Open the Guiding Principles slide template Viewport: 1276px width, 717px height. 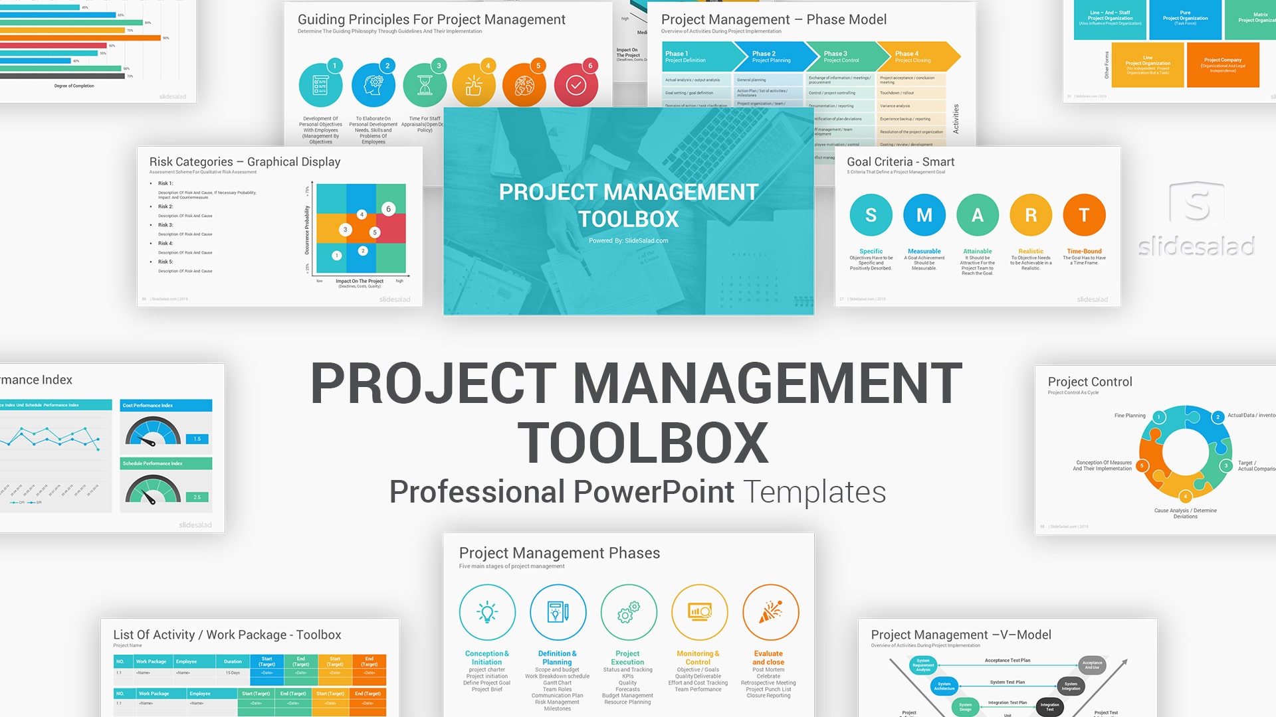click(429, 79)
